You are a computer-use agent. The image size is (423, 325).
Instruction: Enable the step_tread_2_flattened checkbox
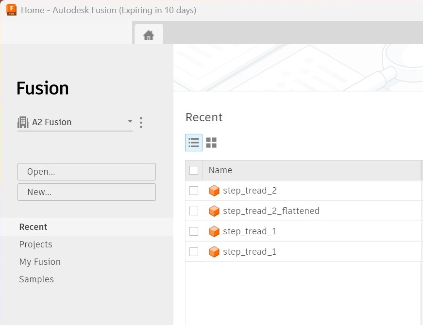(x=194, y=211)
